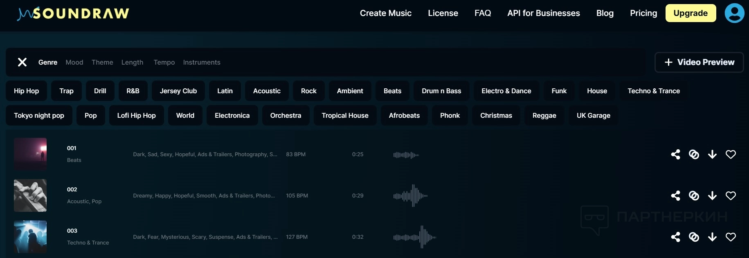Share track 003

click(x=675, y=237)
